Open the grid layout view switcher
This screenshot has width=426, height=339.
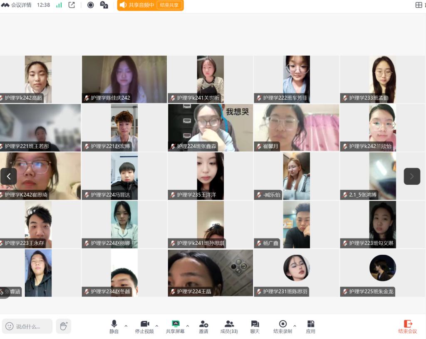point(419,5)
